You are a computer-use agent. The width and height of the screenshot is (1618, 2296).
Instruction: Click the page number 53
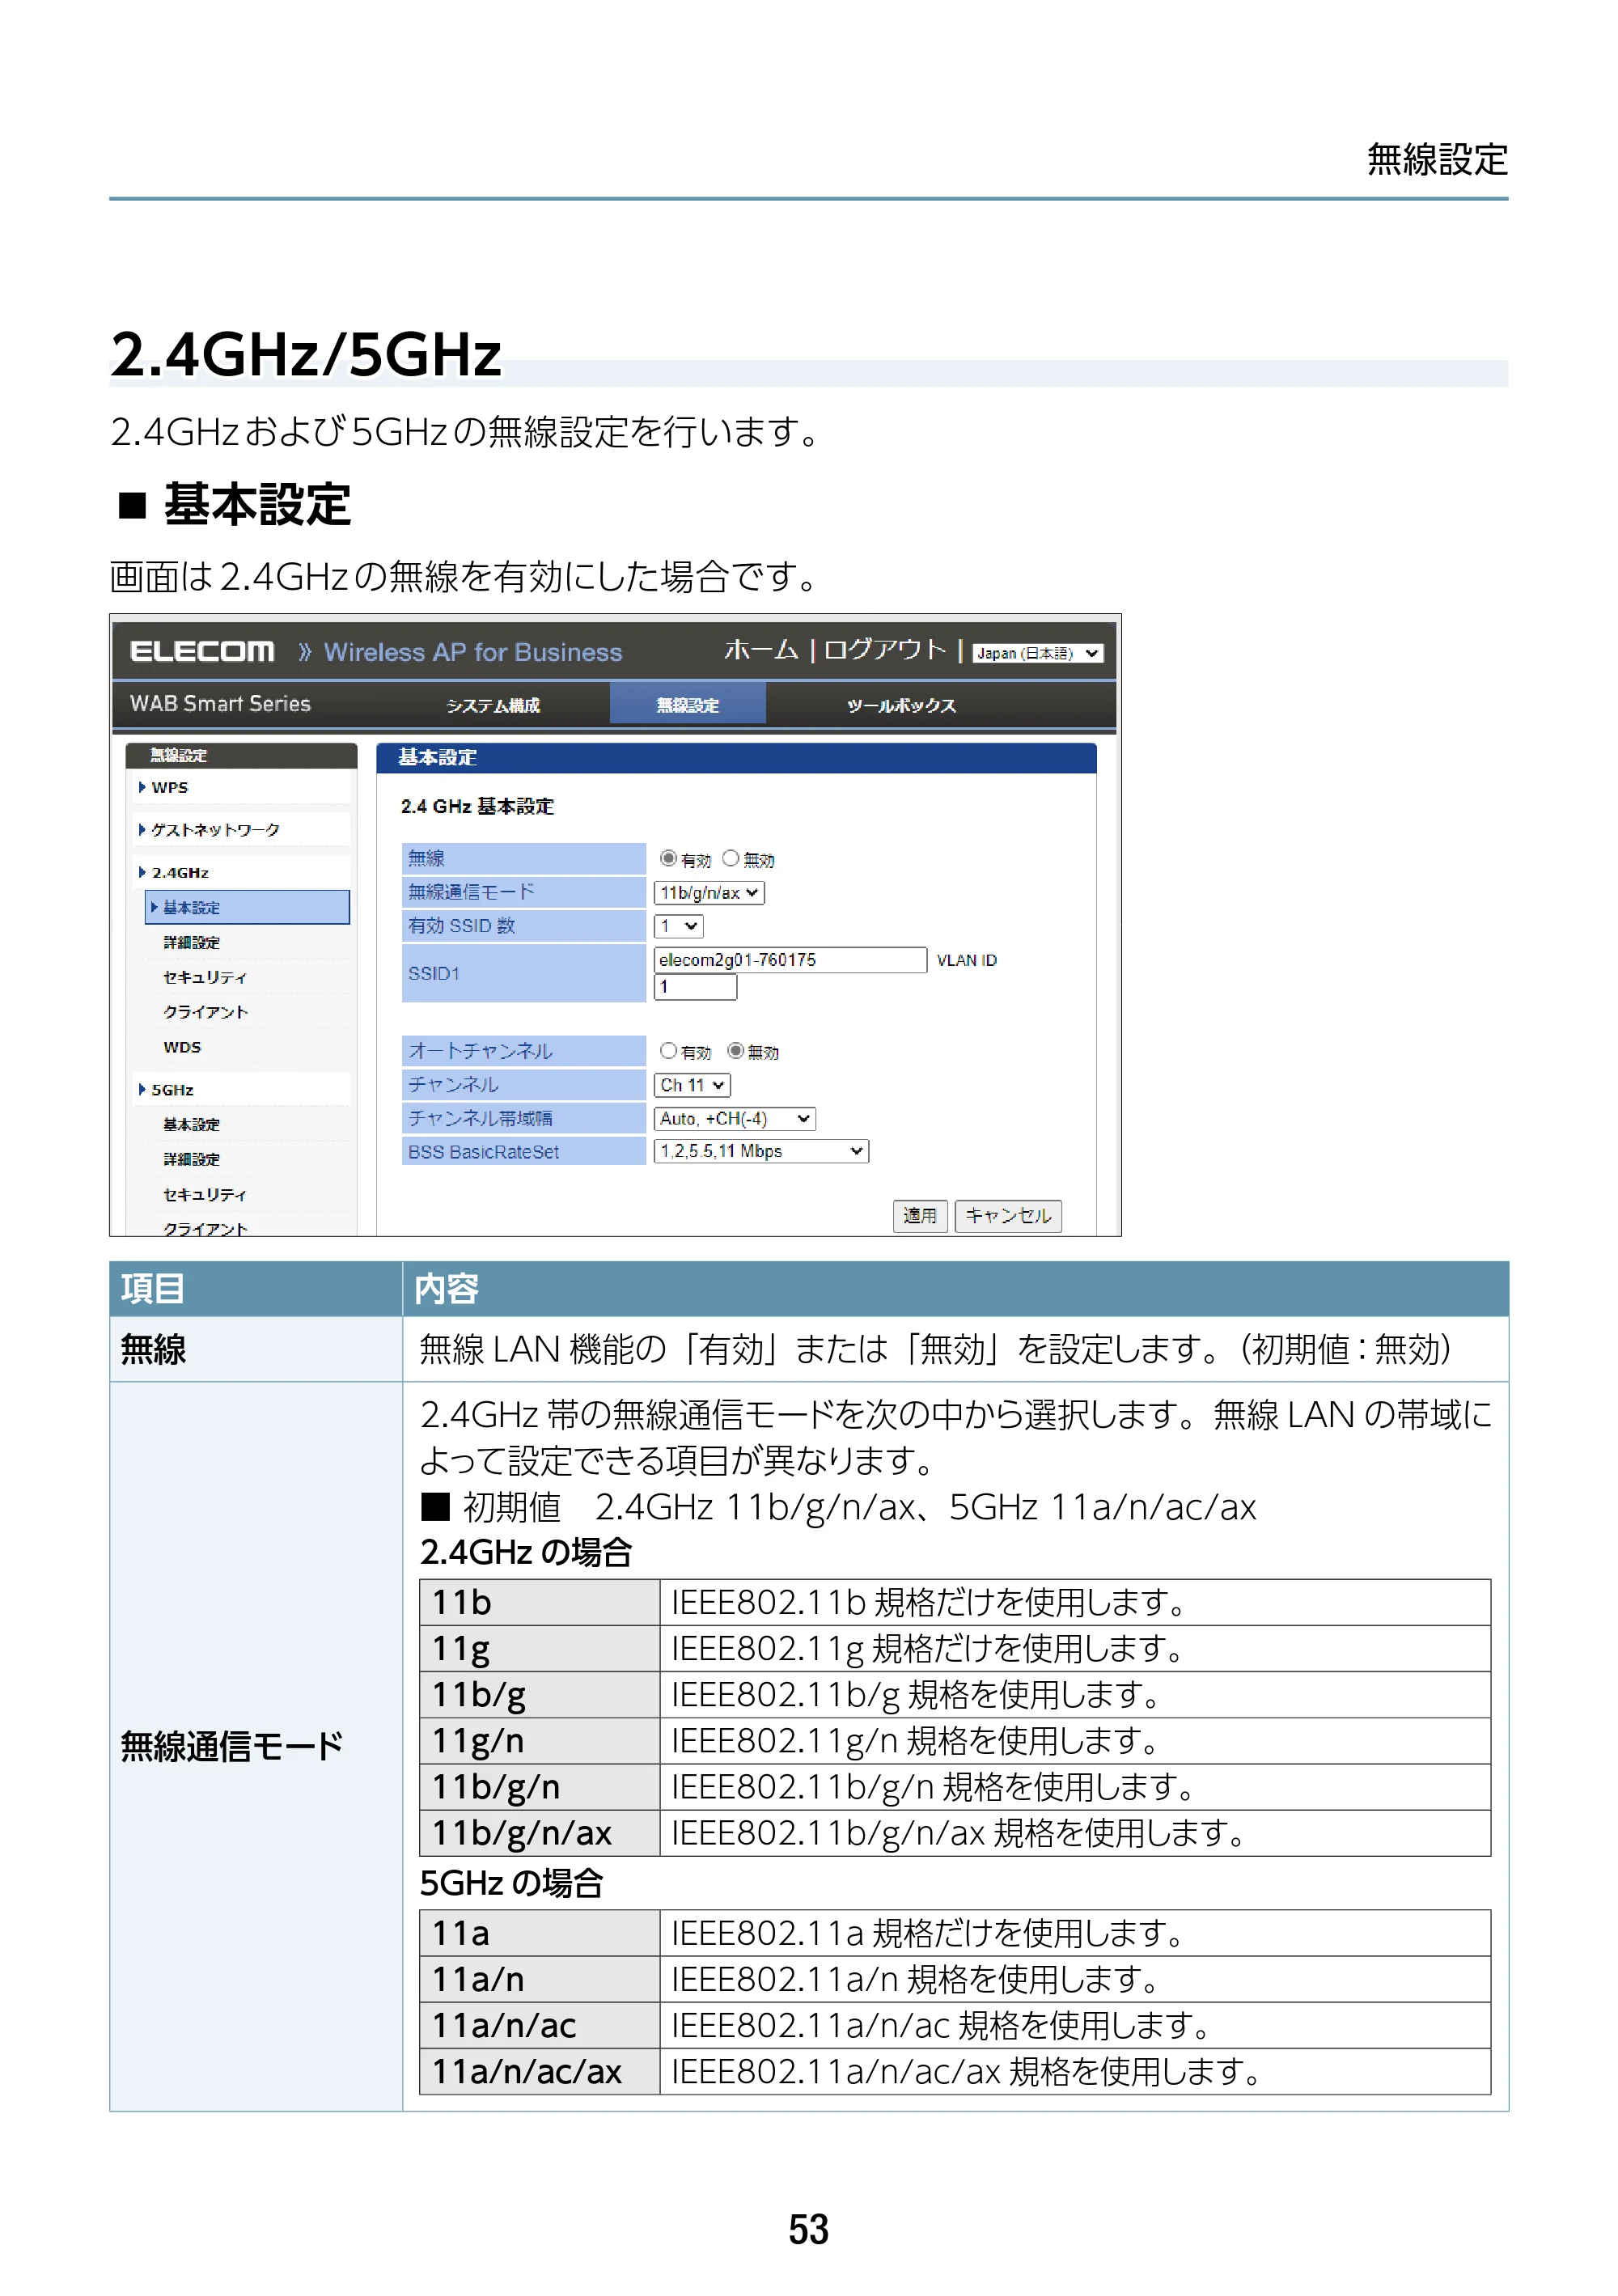point(808,2229)
